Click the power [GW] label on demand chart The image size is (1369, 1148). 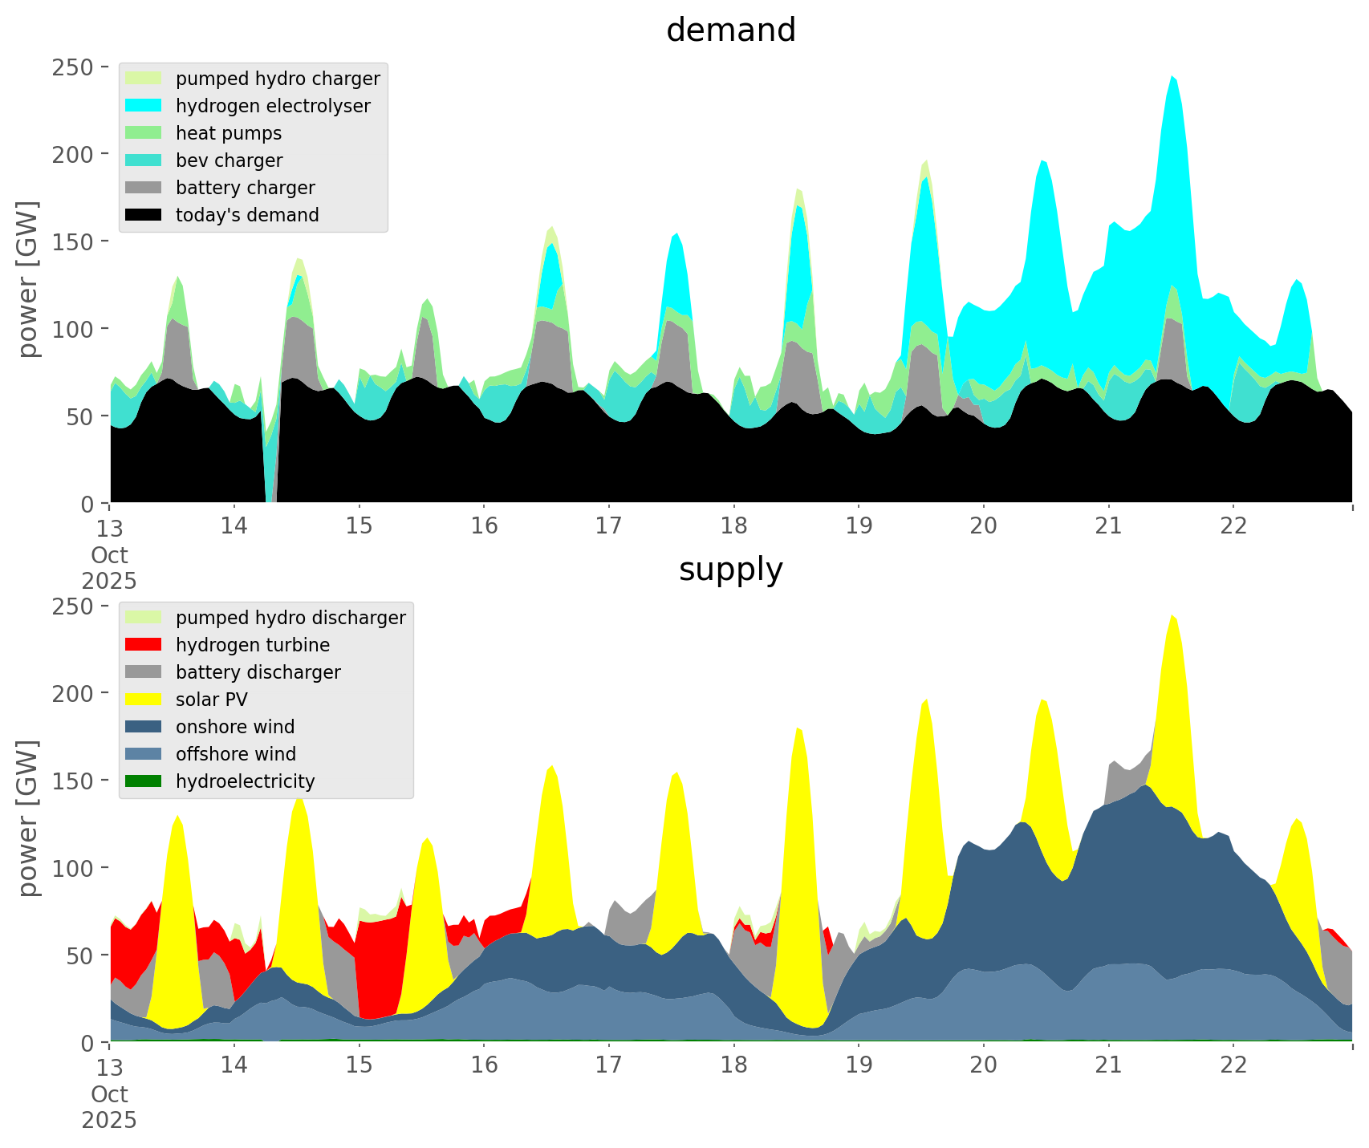[x=28, y=279]
